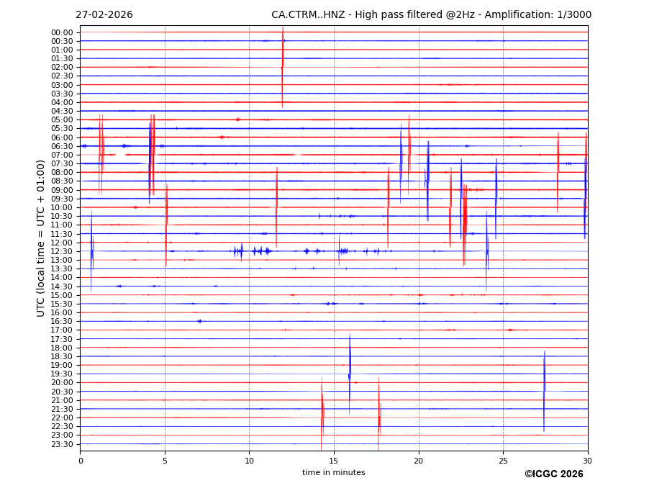Click blue spike near minute 27.5 at 20:00
The height and width of the screenshot is (501, 667).
[x=544, y=382]
